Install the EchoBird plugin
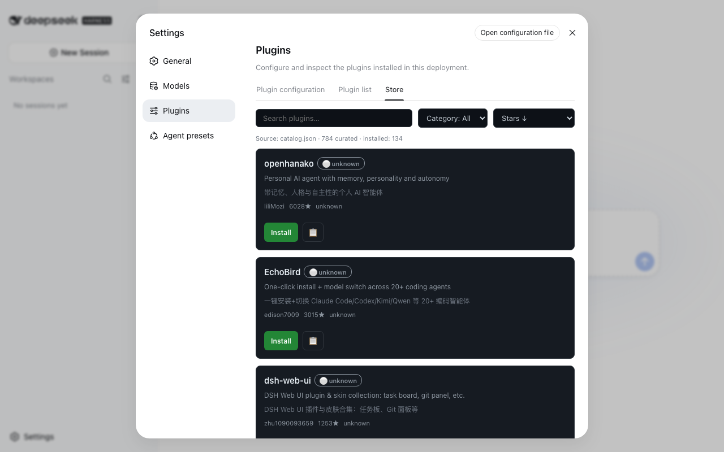This screenshot has height=452, width=724. pyautogui.click(x=281, y=341)
